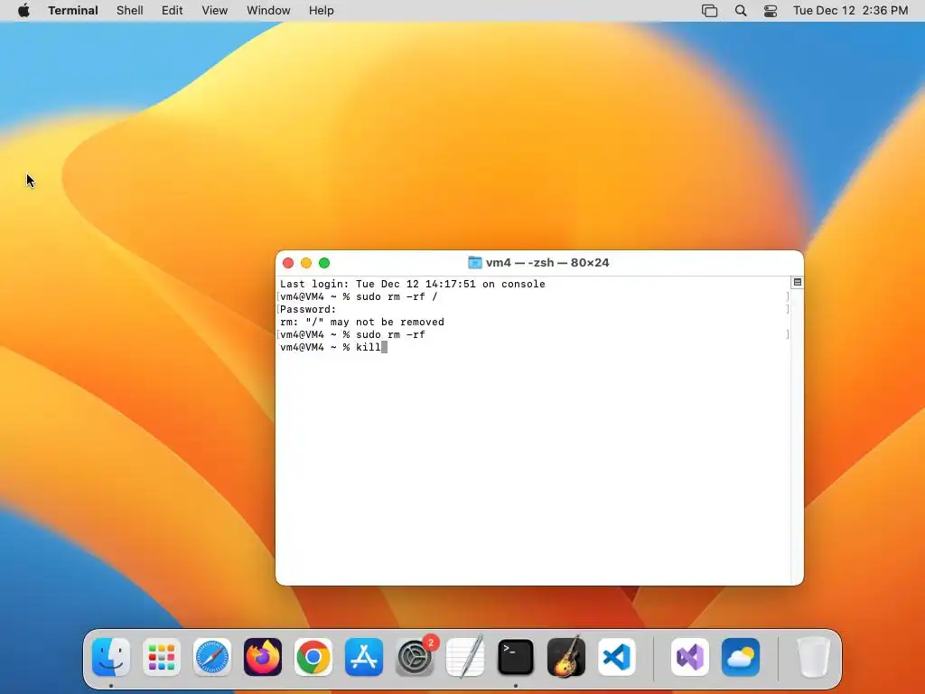The height and width of the screenshot is (694, 925).
Task: Open System Settings with badge in Dock
Action: tap(416, 656)
